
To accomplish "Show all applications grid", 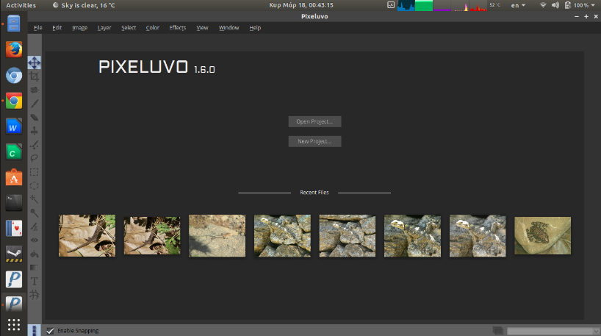I will tap(14, 325).
